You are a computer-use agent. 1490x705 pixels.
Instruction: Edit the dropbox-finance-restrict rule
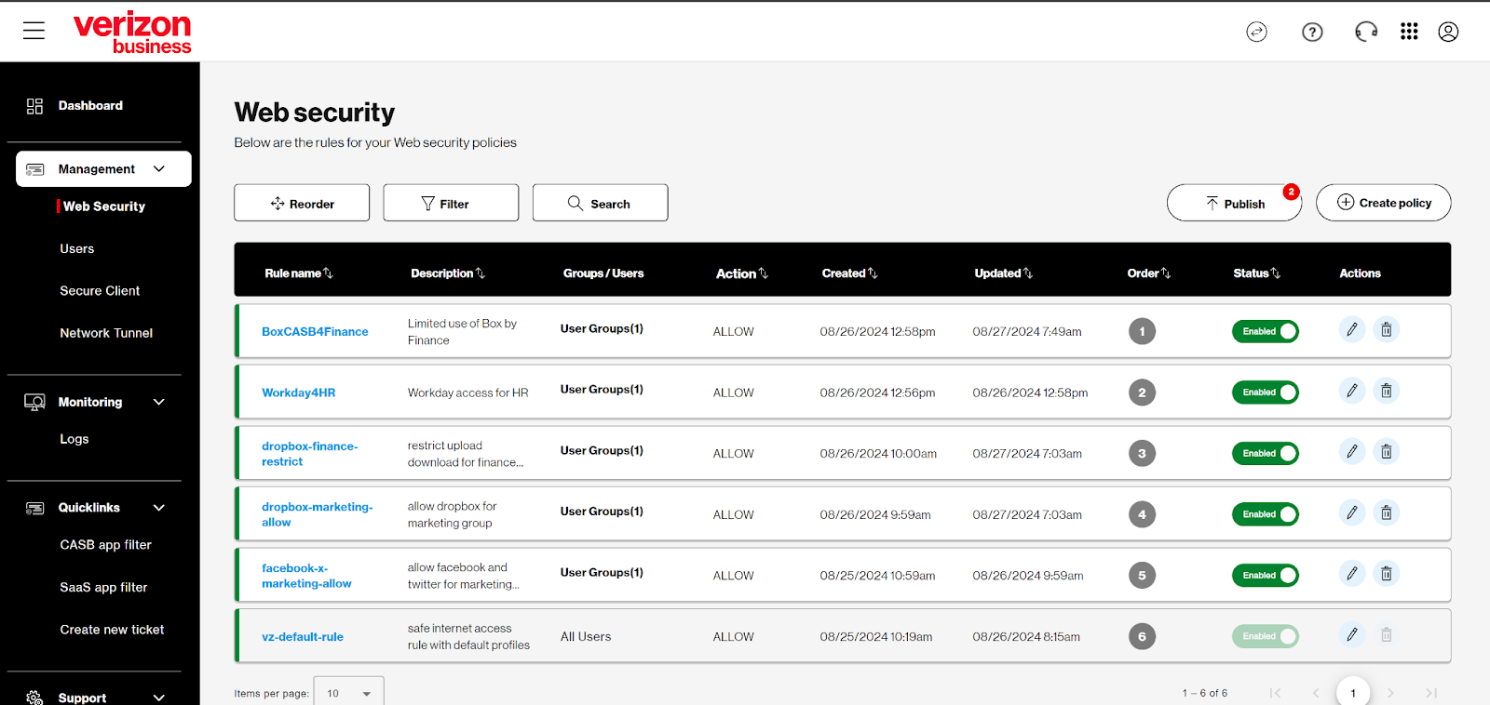click(x=1352, y=451)
